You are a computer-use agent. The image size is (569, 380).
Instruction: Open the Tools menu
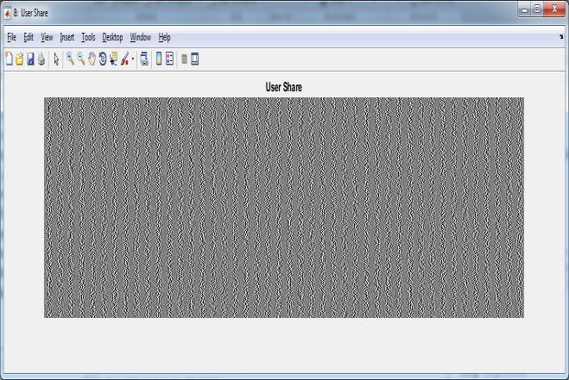[88, 37]
